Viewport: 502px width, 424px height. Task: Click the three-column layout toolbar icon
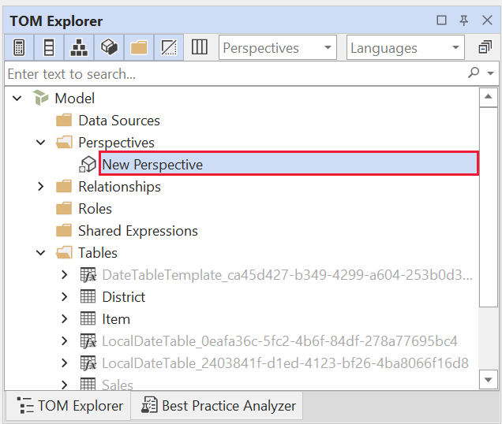click(200, 47)
